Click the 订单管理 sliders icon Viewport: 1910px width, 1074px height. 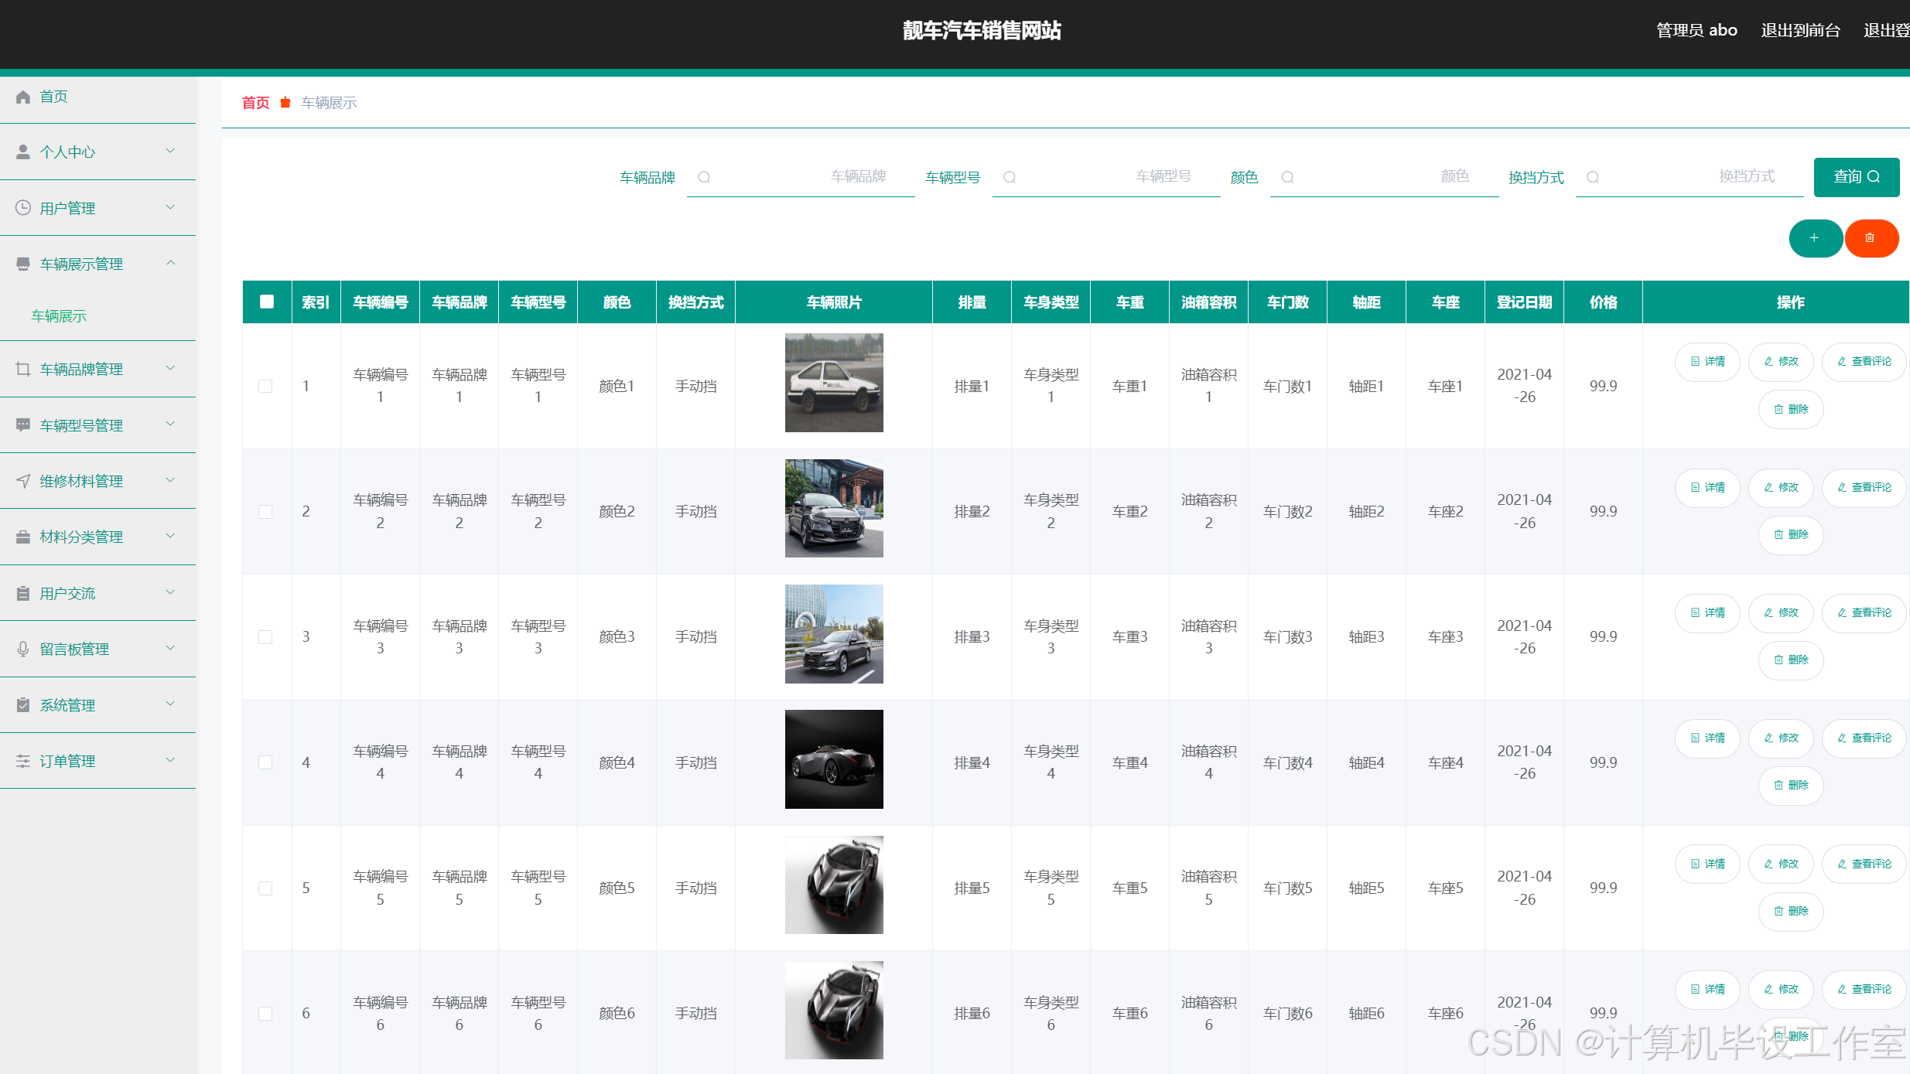[23, 762]
